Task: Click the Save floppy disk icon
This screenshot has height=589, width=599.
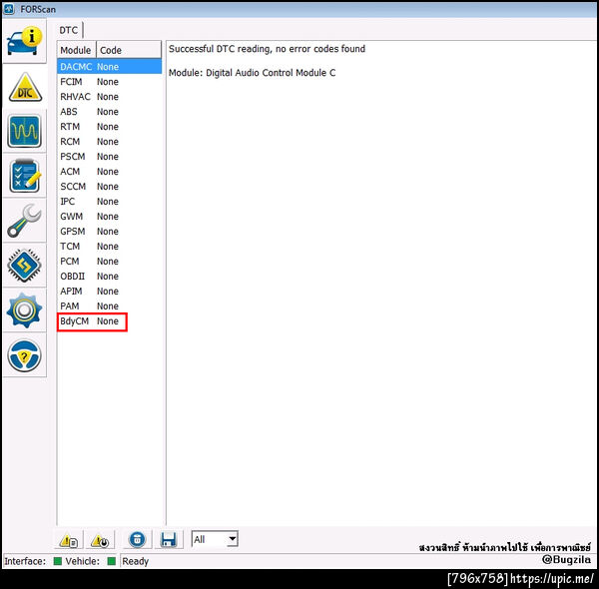Action: (169, 540)
